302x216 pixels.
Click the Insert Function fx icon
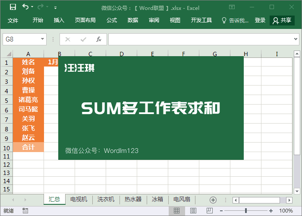99,39
